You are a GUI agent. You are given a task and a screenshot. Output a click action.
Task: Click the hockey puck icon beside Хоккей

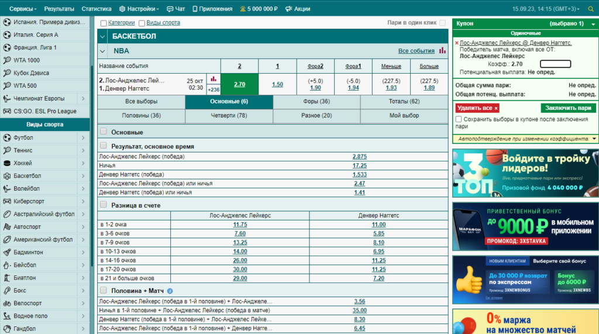point(7,163)
